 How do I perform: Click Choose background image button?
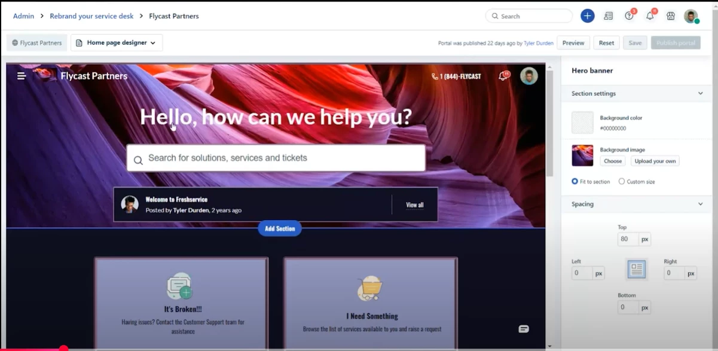click(x=613, y=161)
